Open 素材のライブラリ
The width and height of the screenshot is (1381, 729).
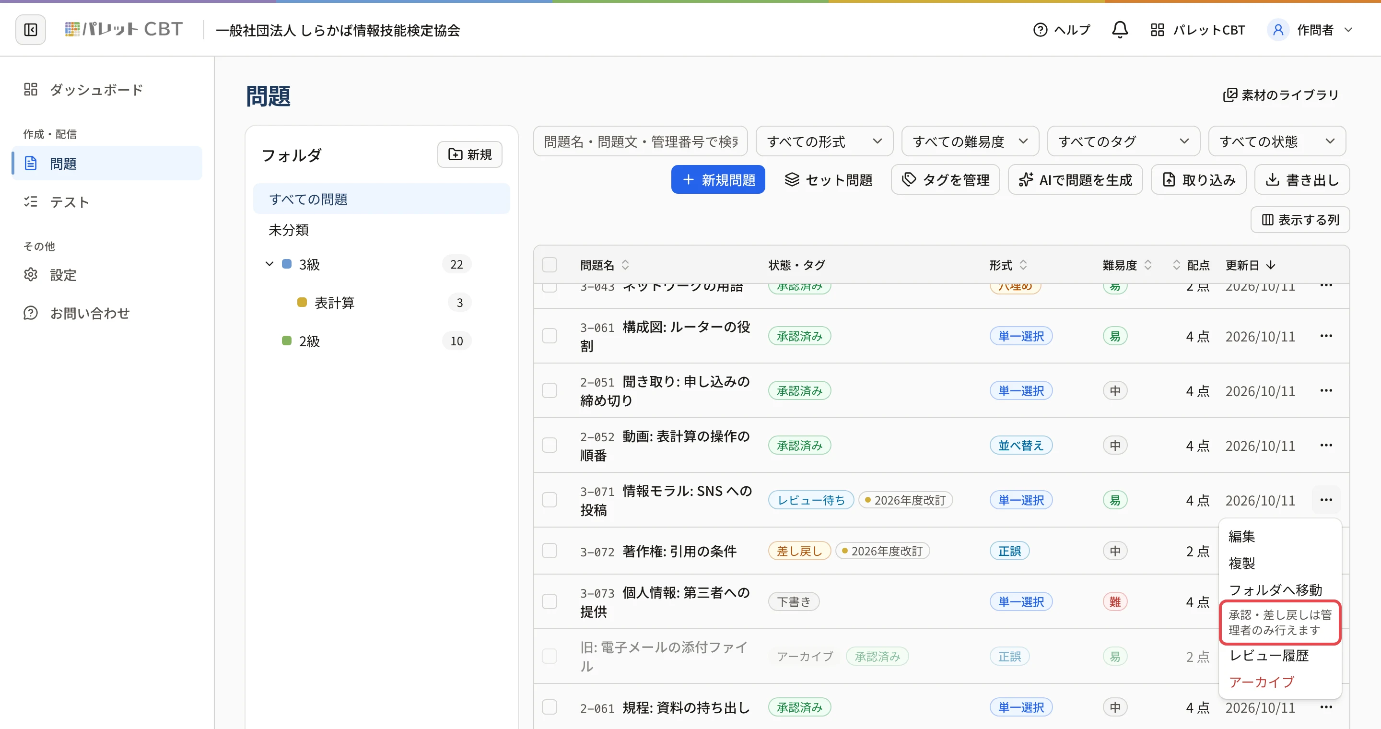click(1281, 95)
